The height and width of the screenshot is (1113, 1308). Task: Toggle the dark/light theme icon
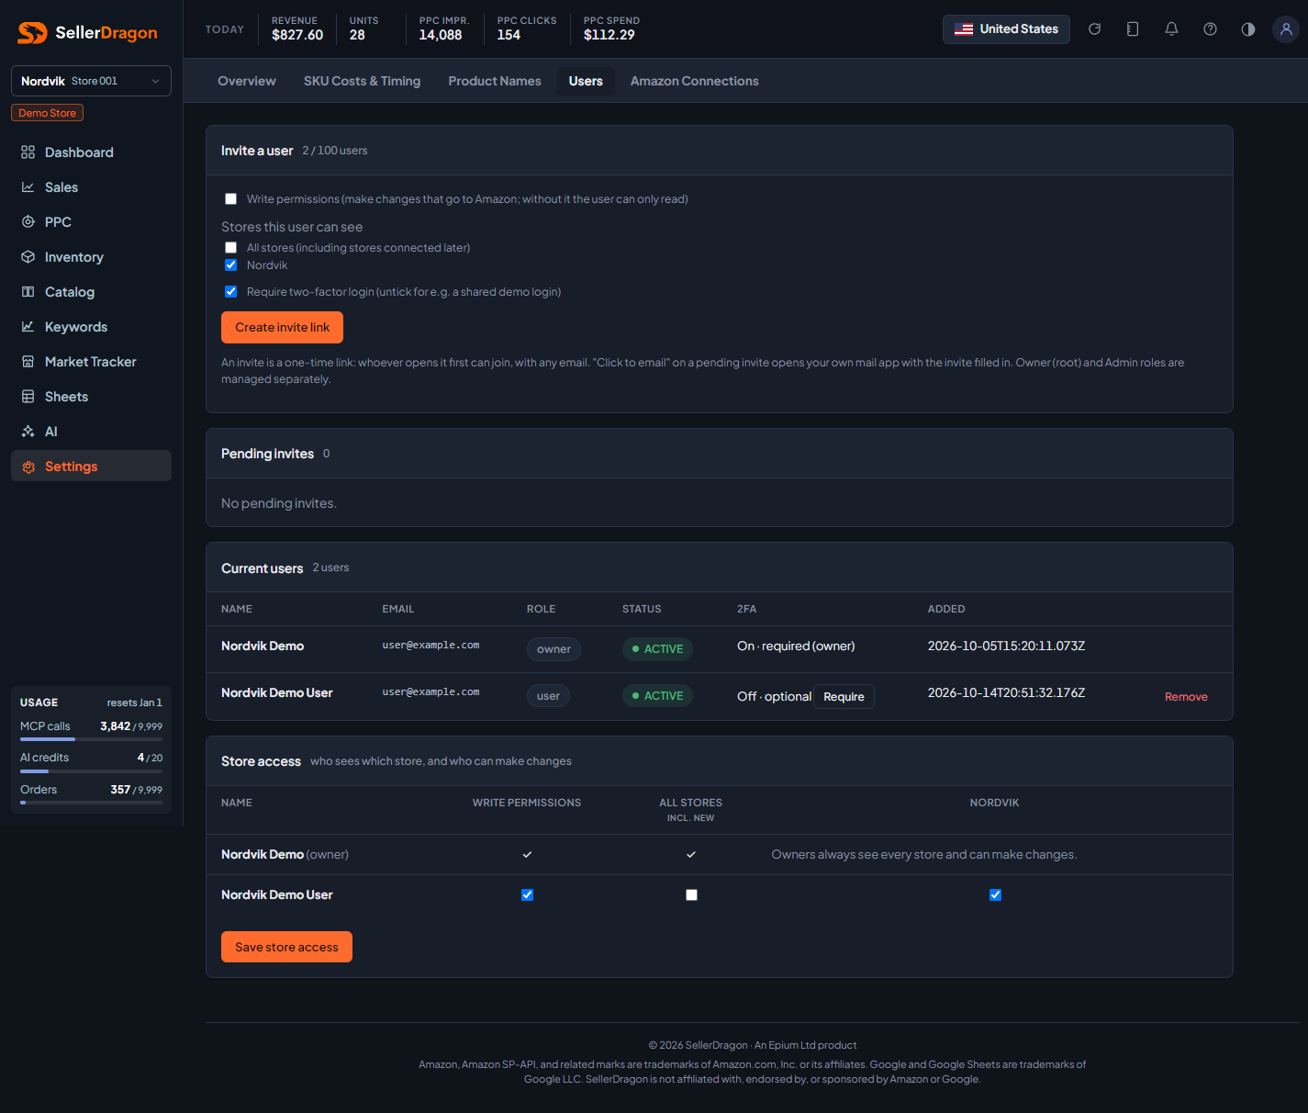1248,29
